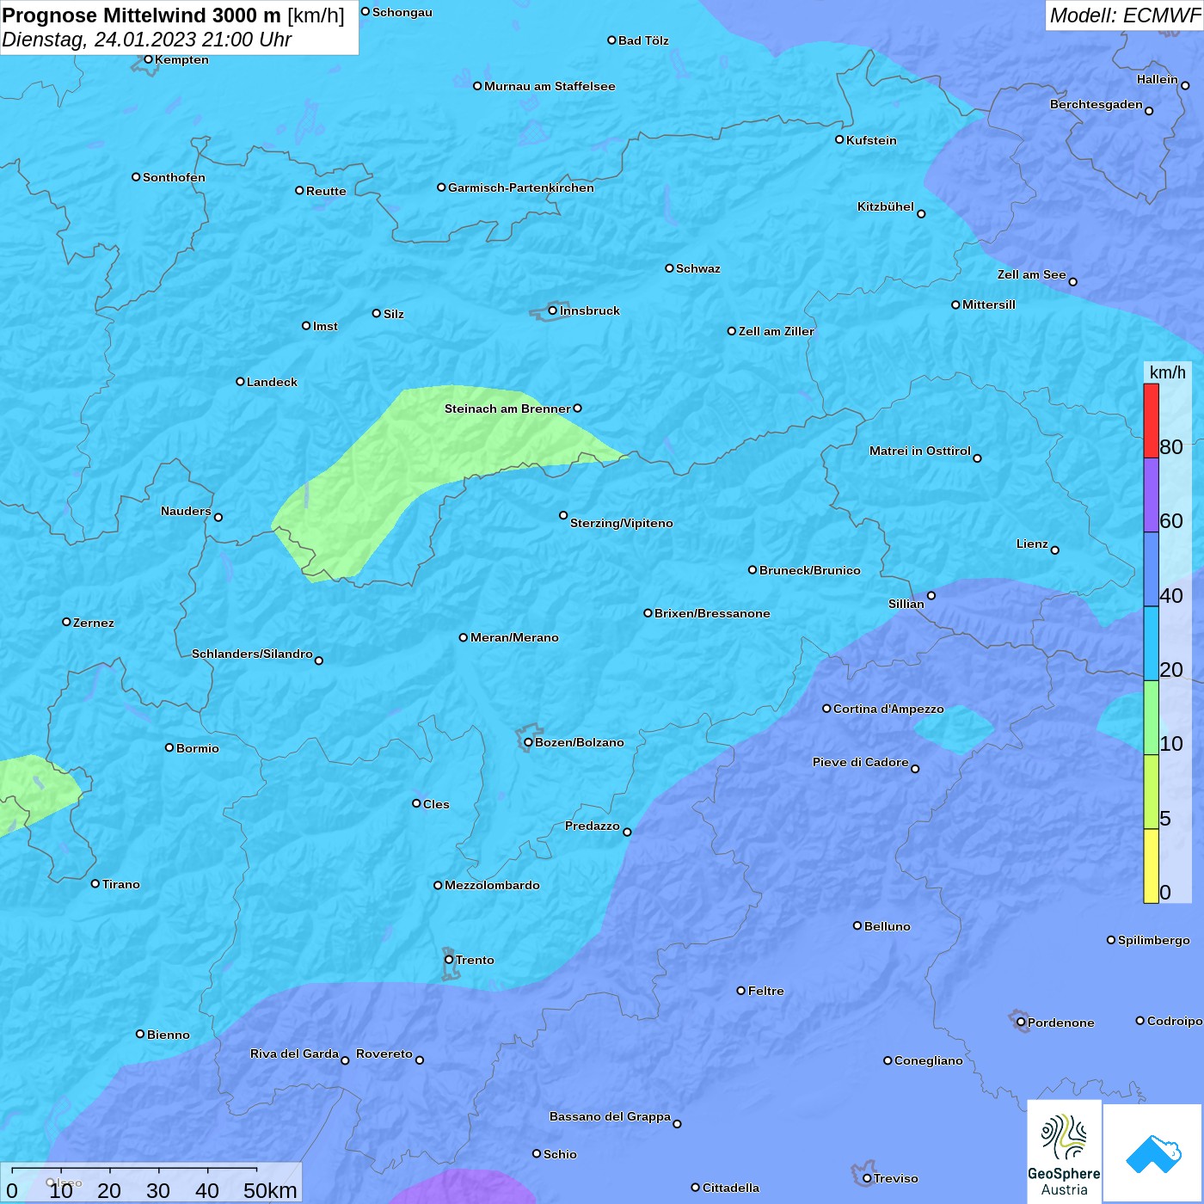Click the 'Sonthofen' label
The height and width of the screenshot is (1204, 1204).
point(174,177)
